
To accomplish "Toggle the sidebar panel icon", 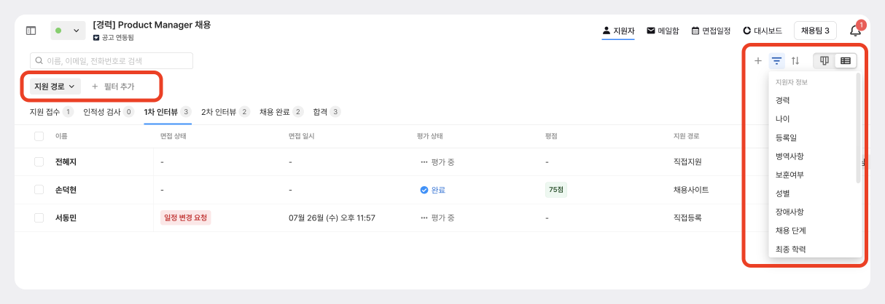I will coord(31,31).
